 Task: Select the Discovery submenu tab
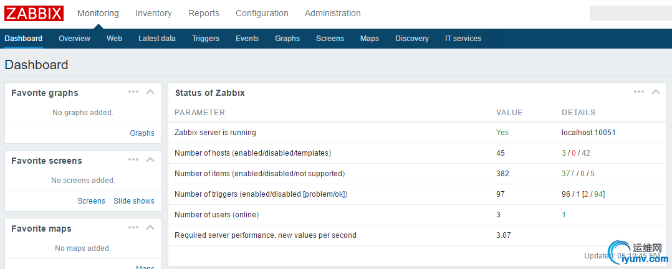412,39
